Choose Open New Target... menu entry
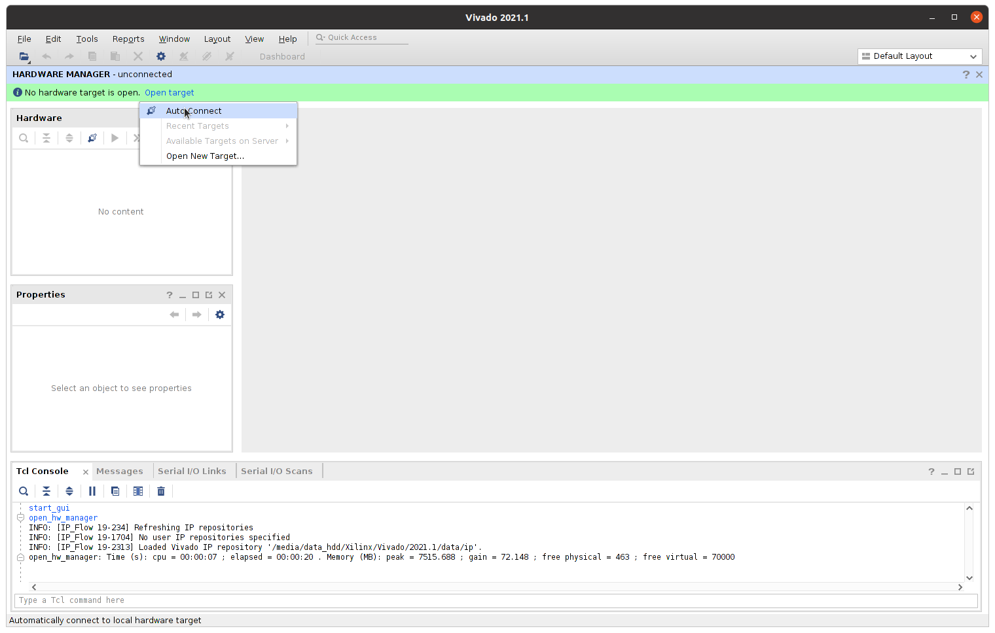Viewport: 995px width, 633px height. (x=218, y=156)
